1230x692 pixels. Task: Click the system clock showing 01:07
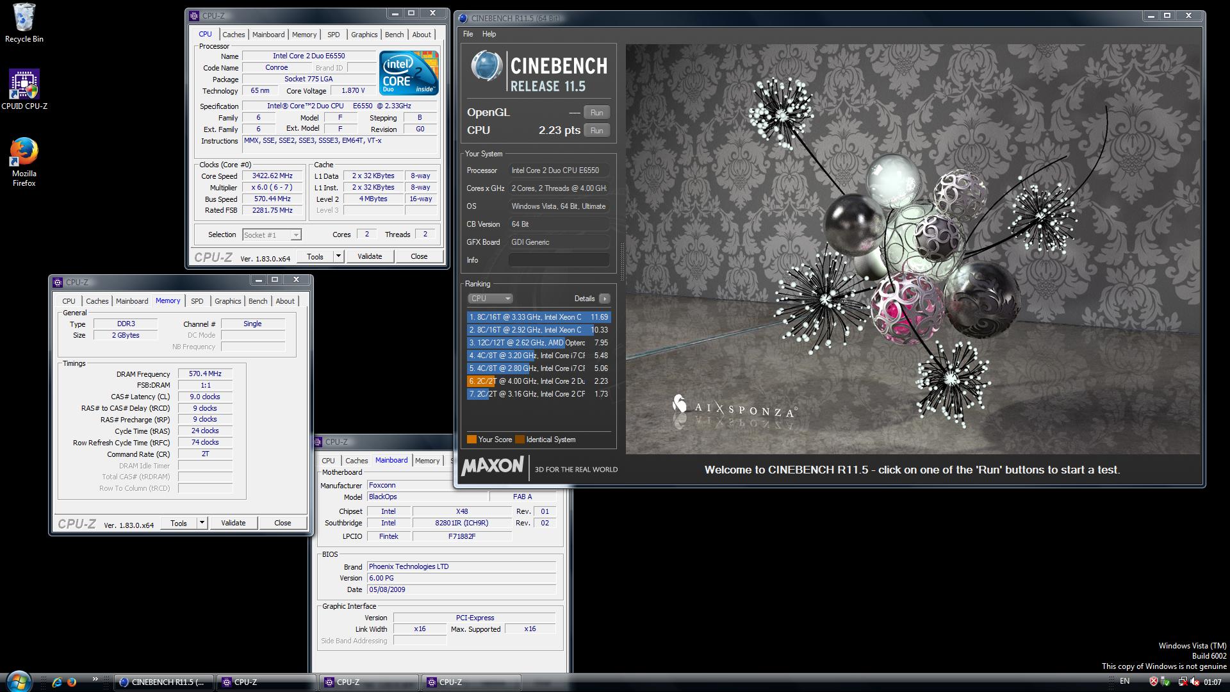(1212, 682)
